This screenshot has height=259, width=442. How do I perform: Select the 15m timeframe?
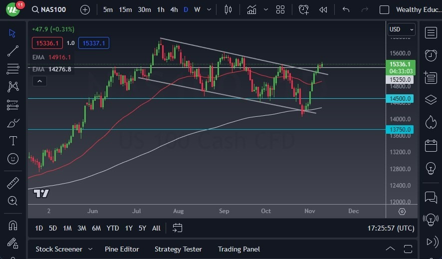(x=125, y=9)
